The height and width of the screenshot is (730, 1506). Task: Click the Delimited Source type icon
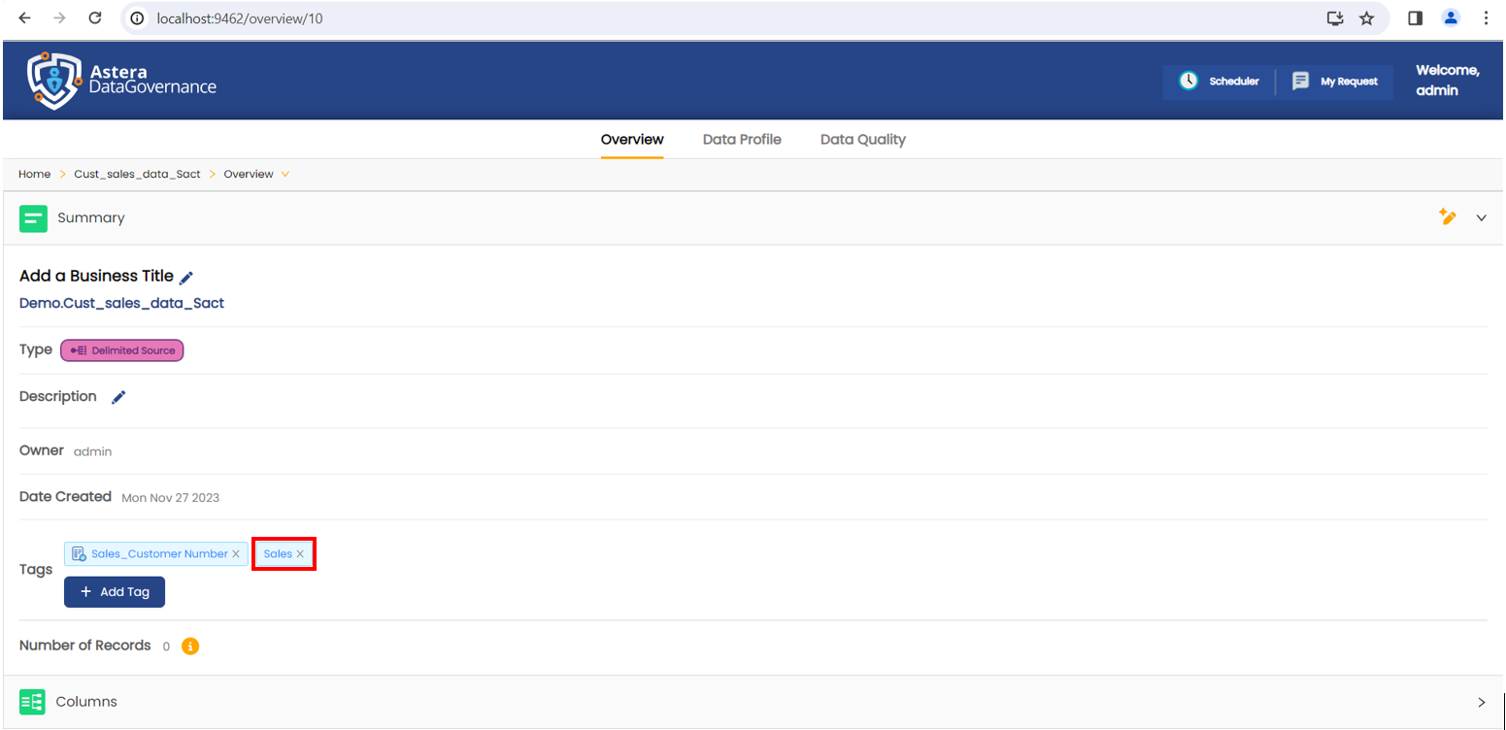80,350
